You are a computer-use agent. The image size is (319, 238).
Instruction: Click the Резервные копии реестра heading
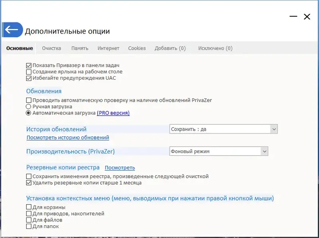pyautogui.click(x=63, y=167)
